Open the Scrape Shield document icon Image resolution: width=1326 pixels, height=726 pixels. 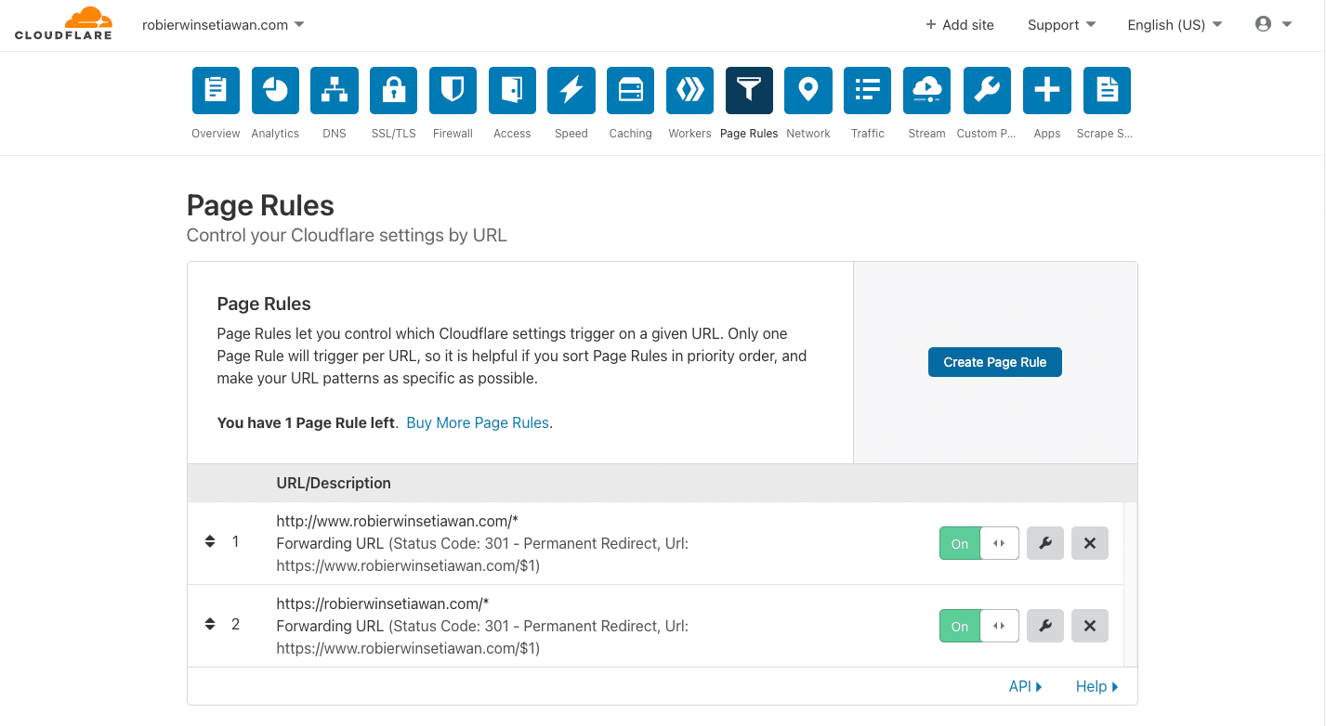coord(1107,90)
